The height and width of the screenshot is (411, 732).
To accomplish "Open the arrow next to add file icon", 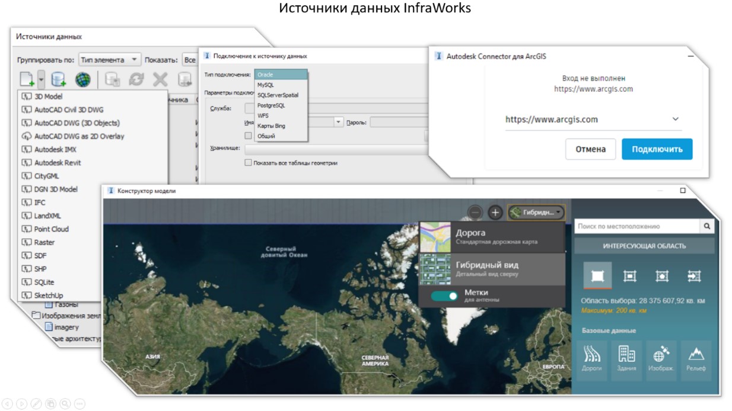I will point(42,79).
